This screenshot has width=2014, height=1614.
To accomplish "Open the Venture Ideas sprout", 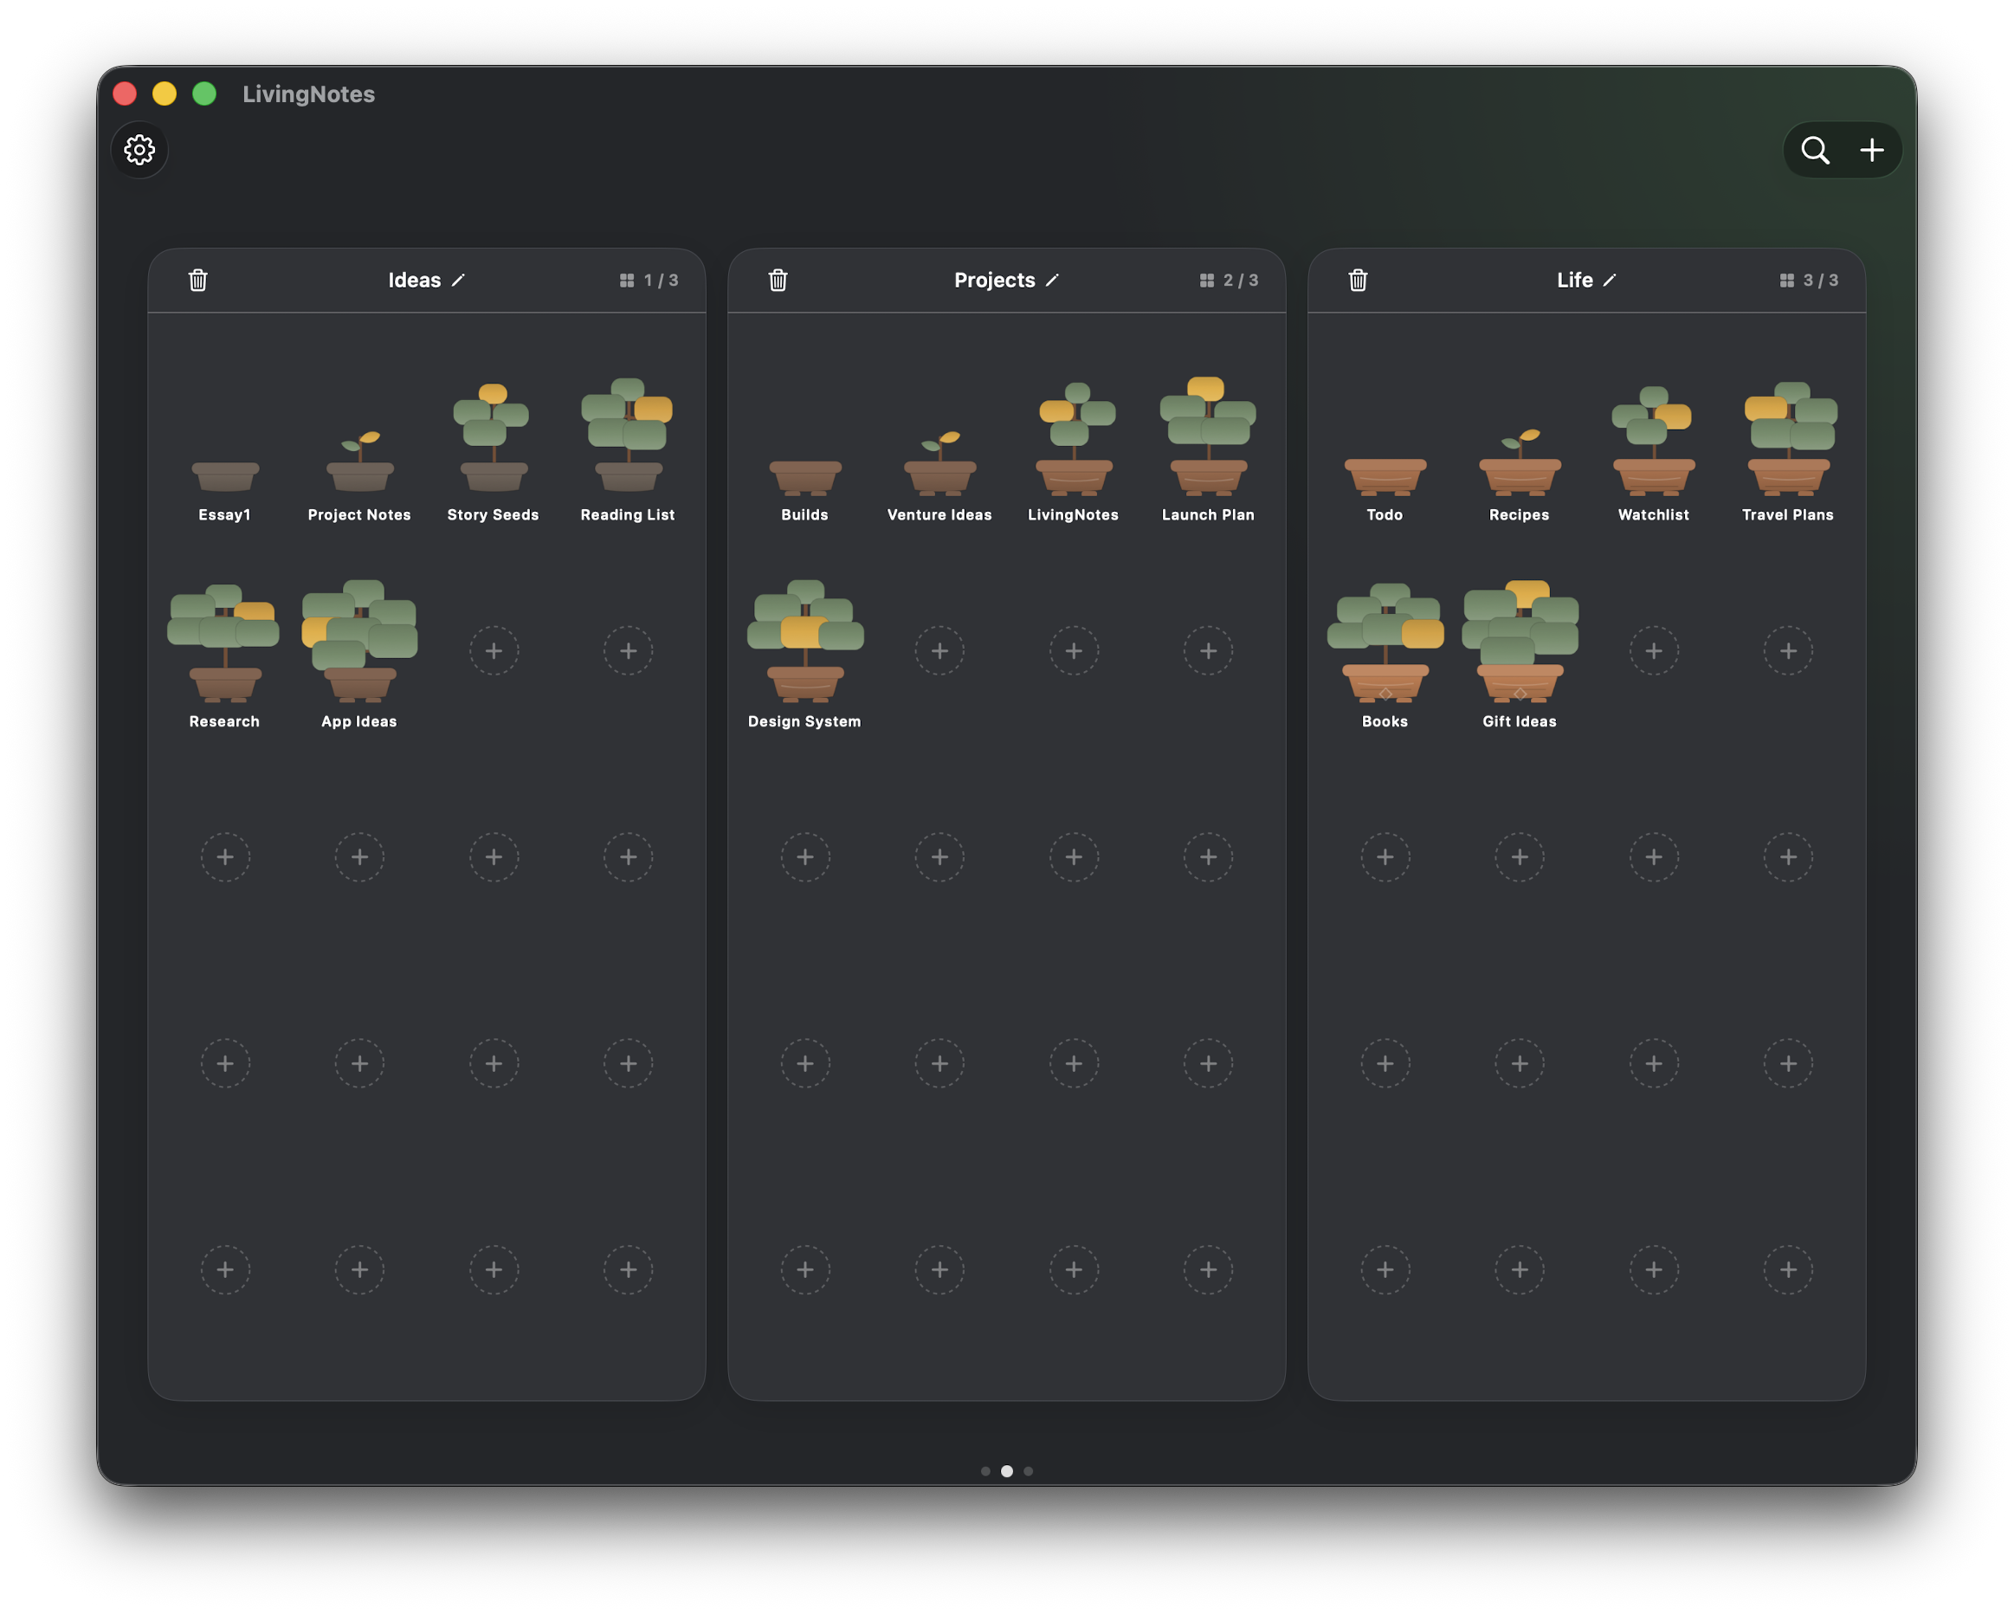I will click(x=939, y=462).
